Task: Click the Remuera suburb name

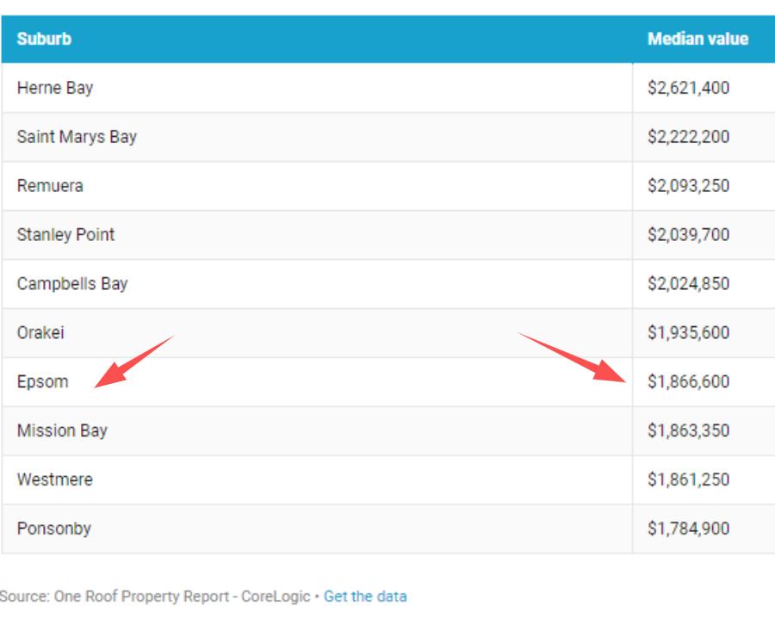Action: (x=50, y=186)
